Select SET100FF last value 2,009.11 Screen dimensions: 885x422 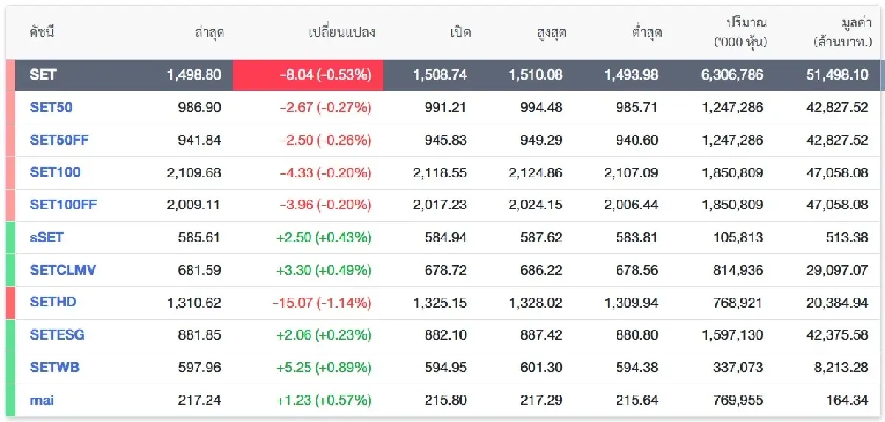(x=194, y=205)
